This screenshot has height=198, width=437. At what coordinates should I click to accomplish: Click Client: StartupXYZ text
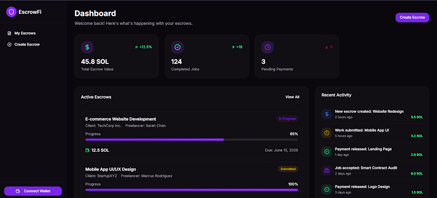point(101,176)
